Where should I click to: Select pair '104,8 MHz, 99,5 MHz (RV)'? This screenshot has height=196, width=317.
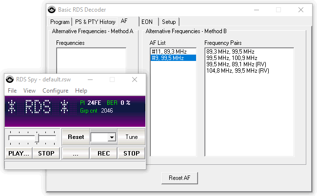pos(238,71)
